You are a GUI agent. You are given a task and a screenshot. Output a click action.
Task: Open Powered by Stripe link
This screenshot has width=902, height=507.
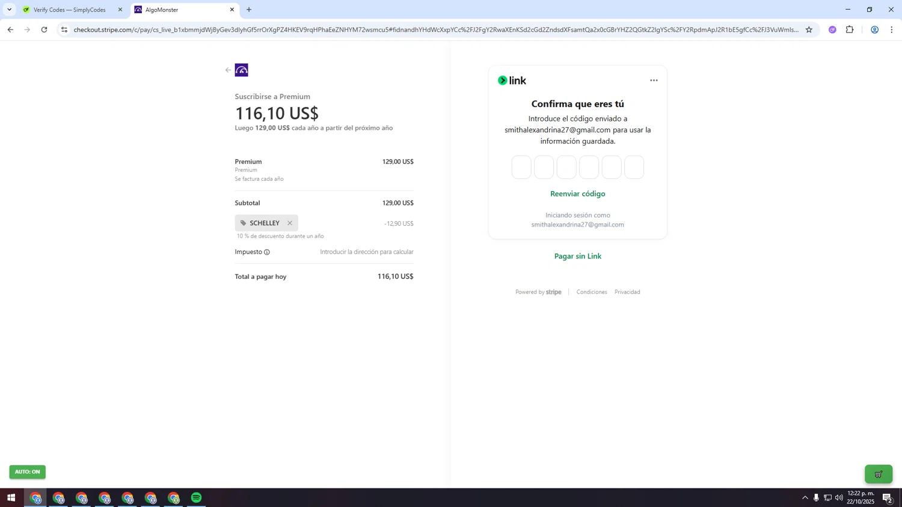tap(538, 292)
